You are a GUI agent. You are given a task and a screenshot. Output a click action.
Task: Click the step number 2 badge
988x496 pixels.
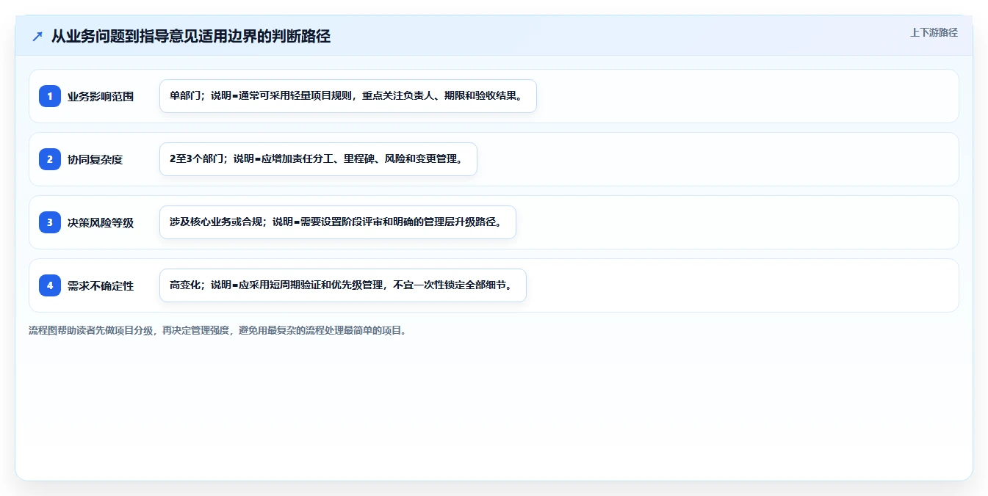[x=50, y=159]
